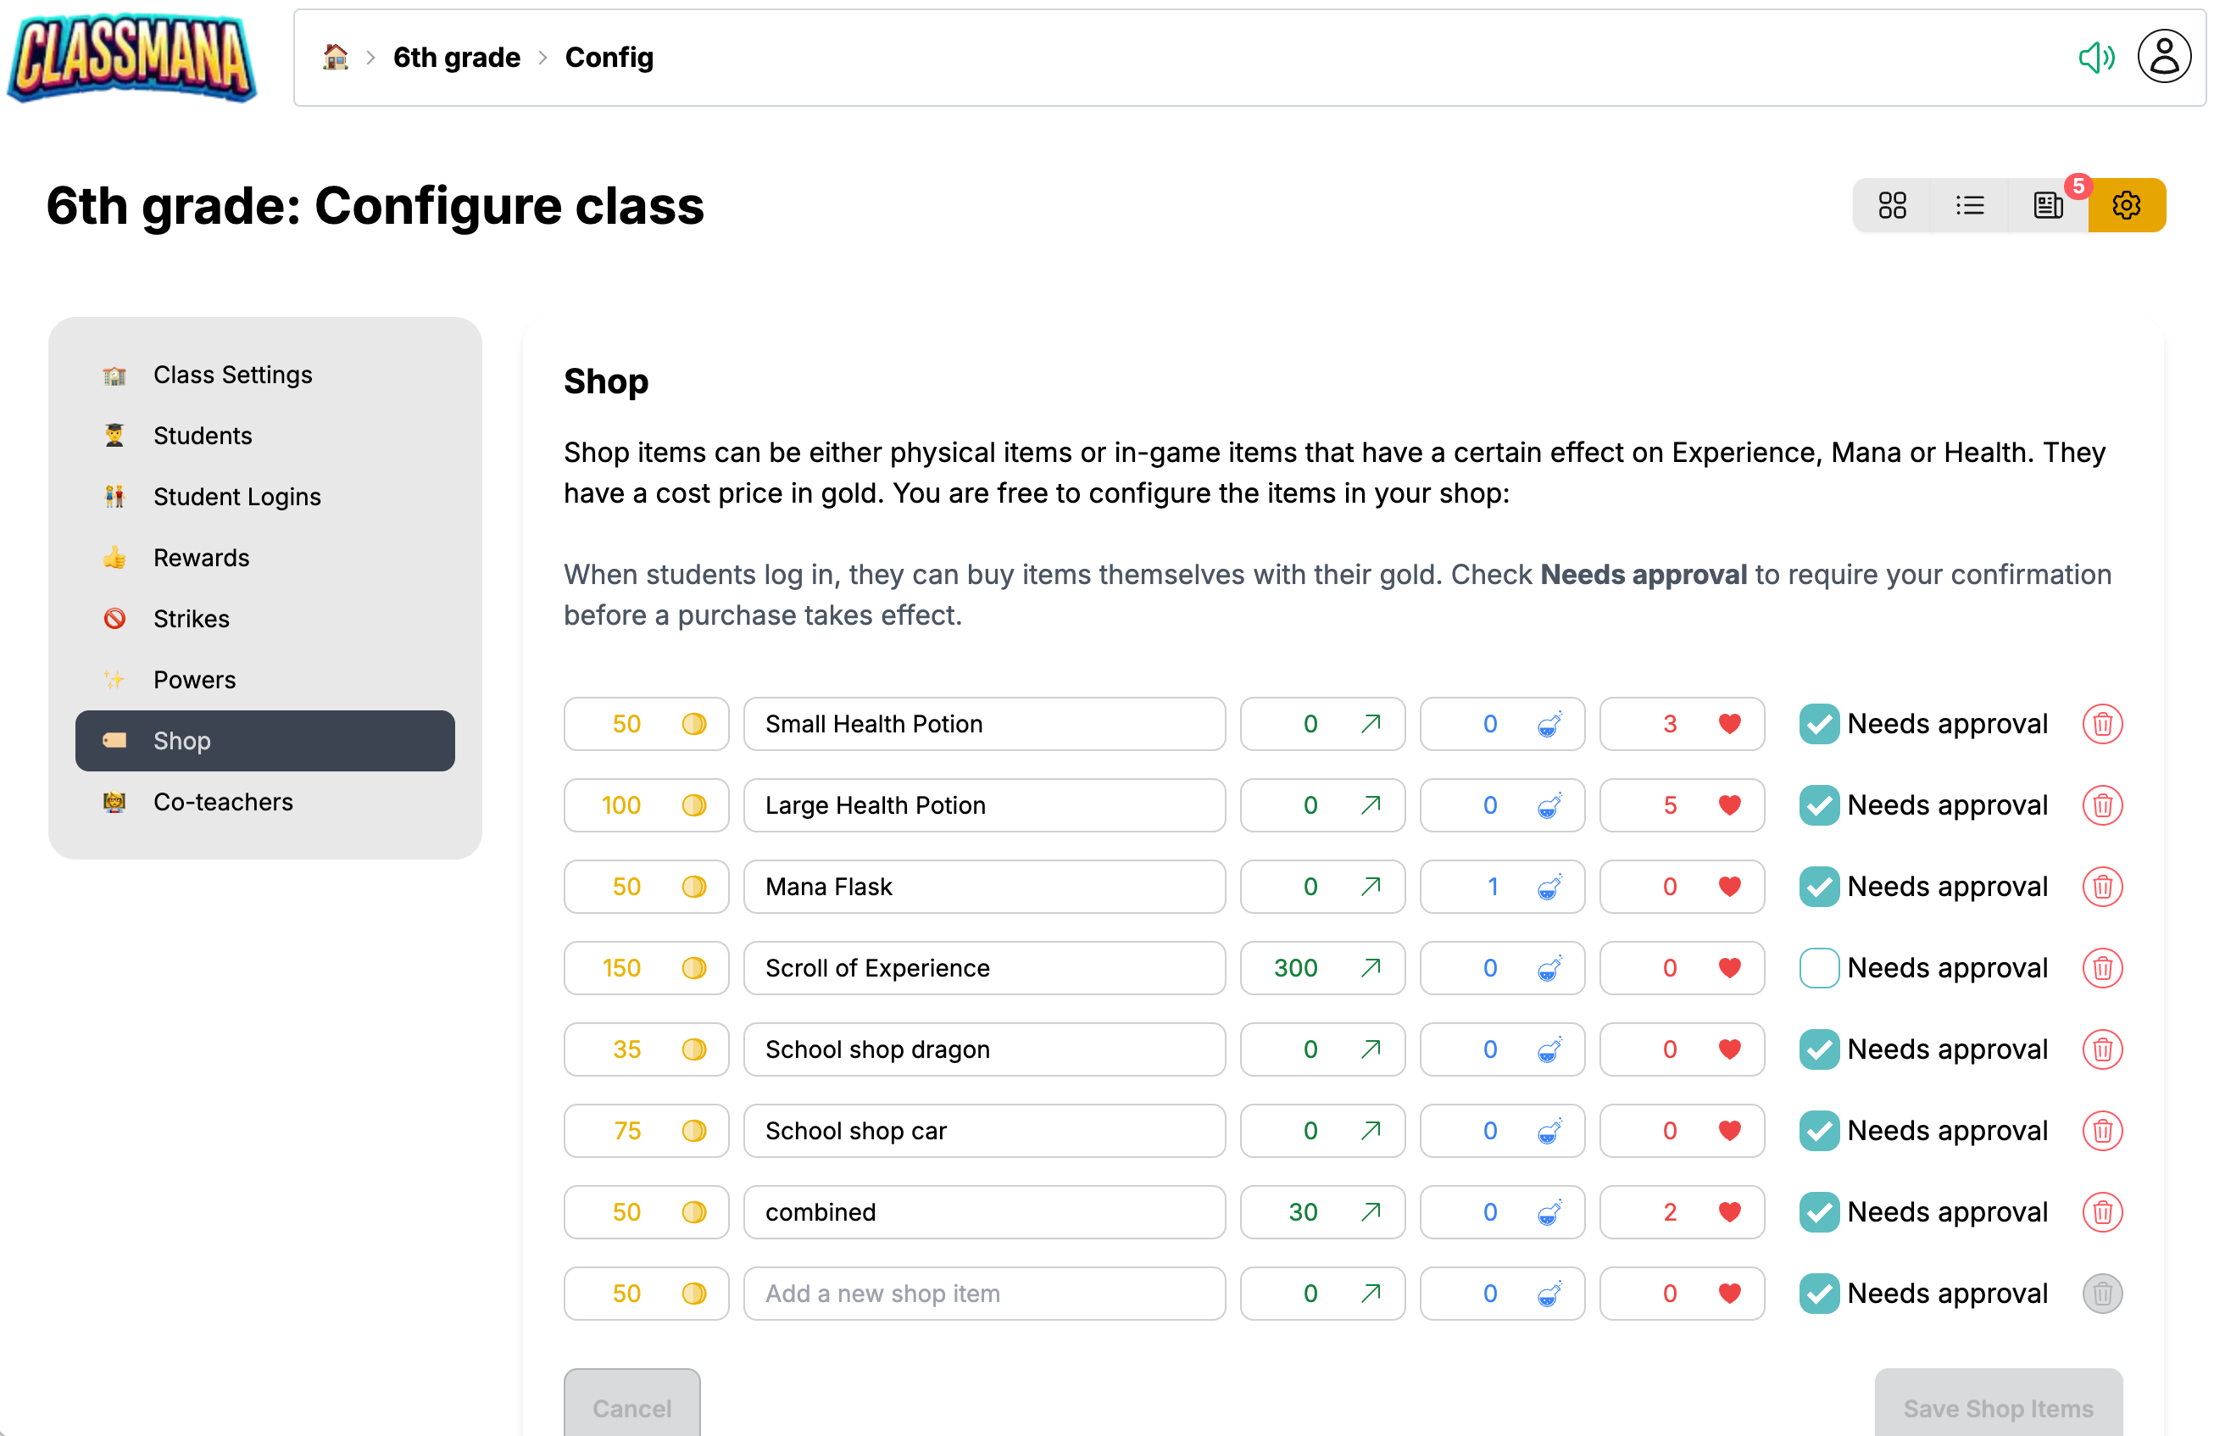Click the Large Health Potion gold price field
Image resolution: width=2214 pixels, height=1436 pixels.
[621, 805]
